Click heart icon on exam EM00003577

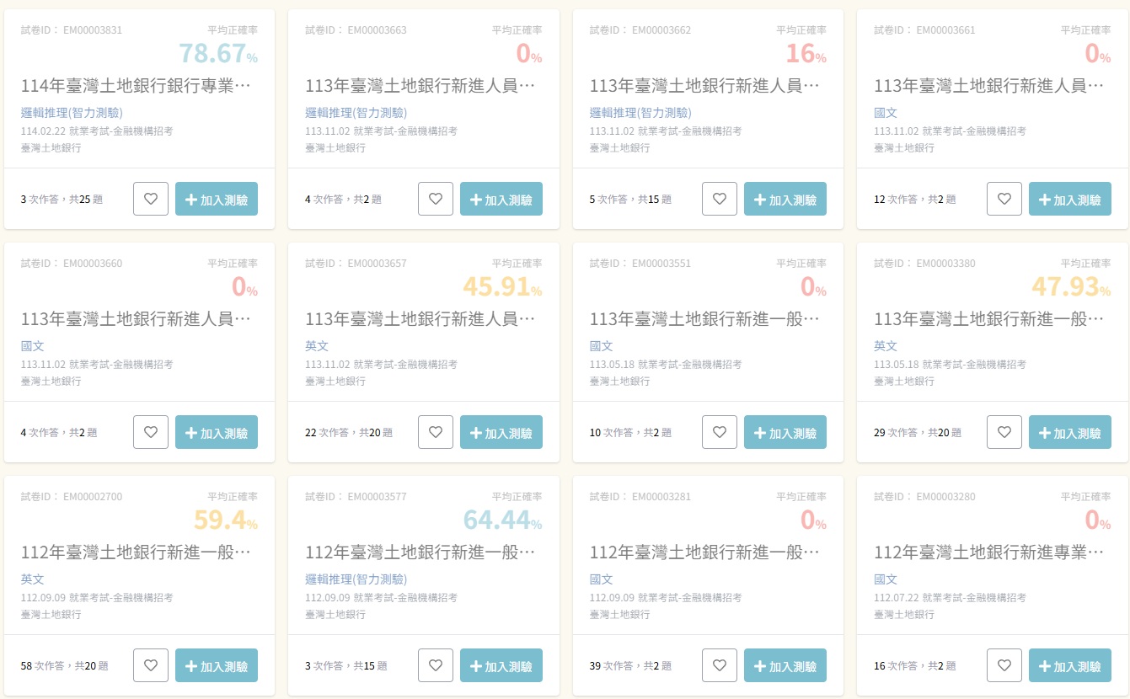pos(436,665)
